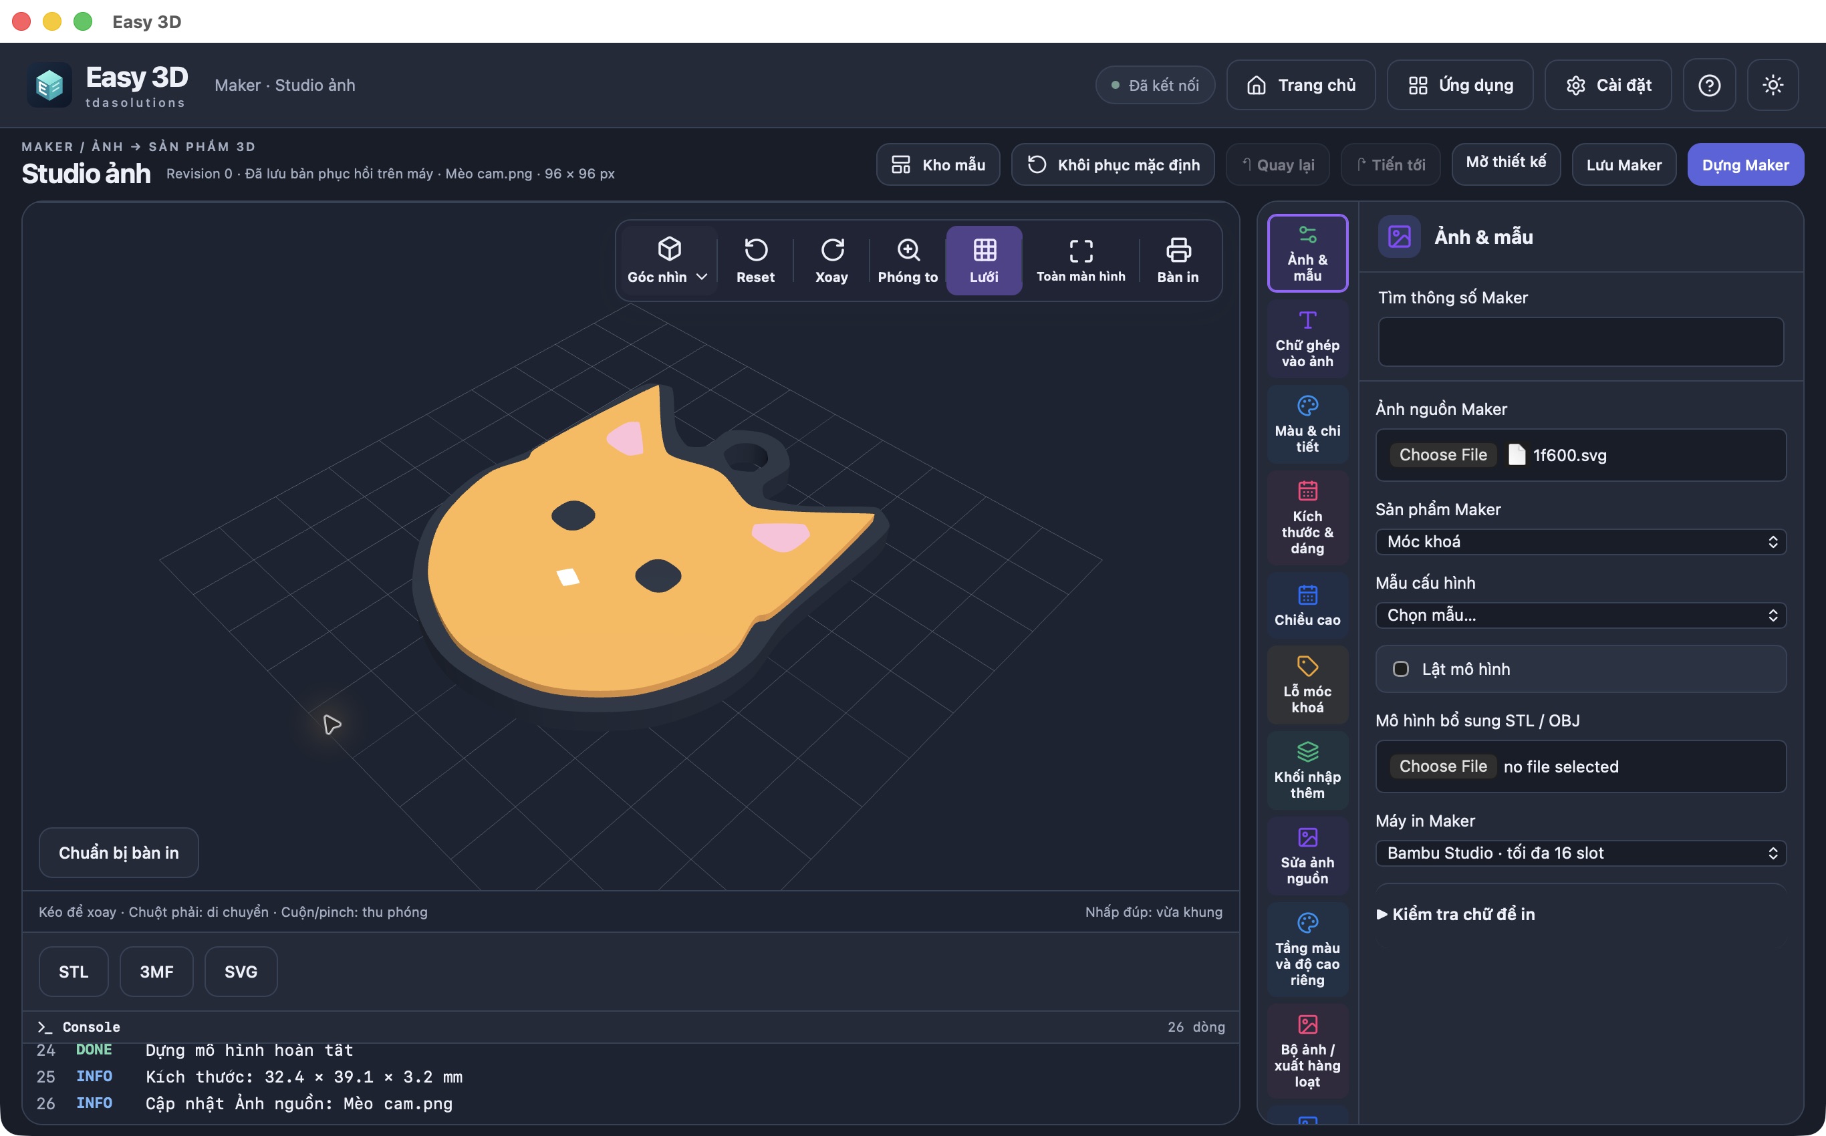
Task: Click the help question mark icon
Action: (1709, 85)
